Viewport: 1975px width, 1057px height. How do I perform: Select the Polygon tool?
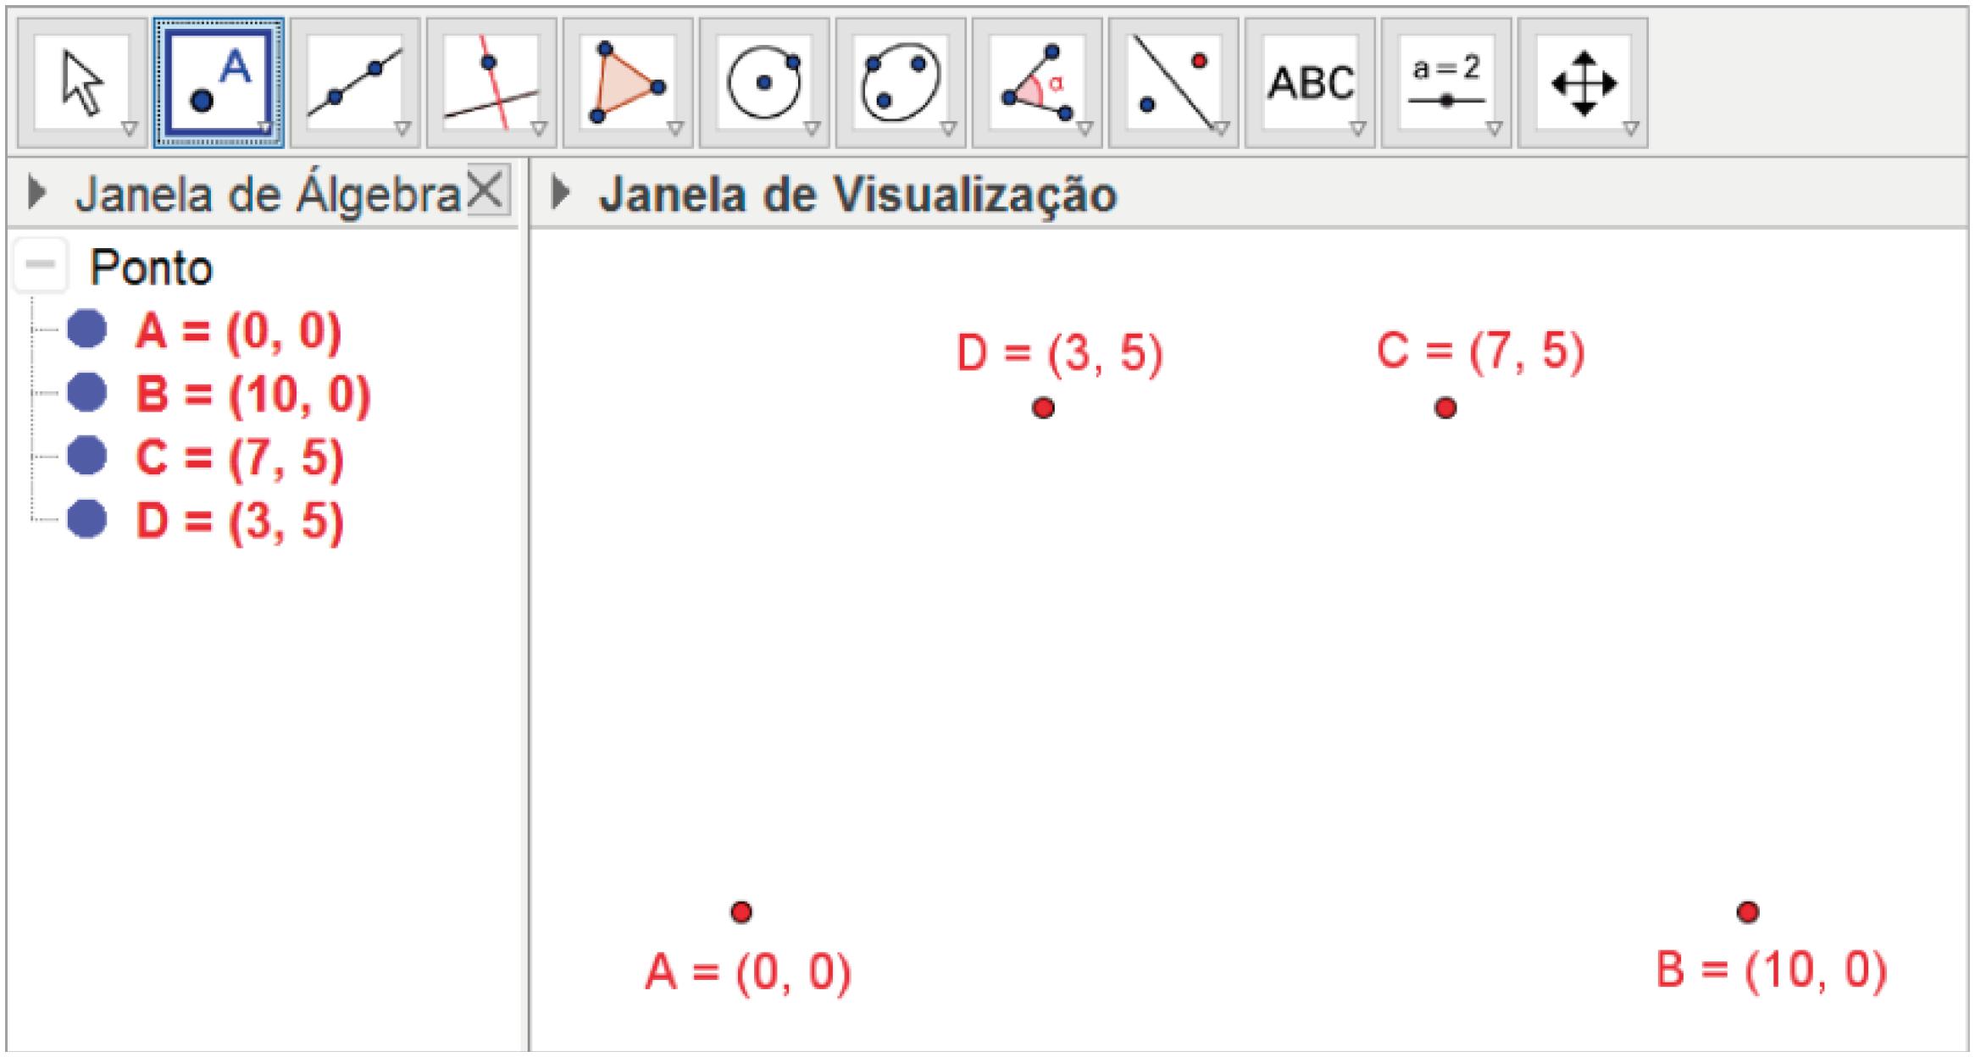point(628,83)
